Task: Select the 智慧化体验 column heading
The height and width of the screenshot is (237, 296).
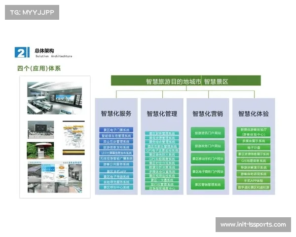Action: pos(254,114)
